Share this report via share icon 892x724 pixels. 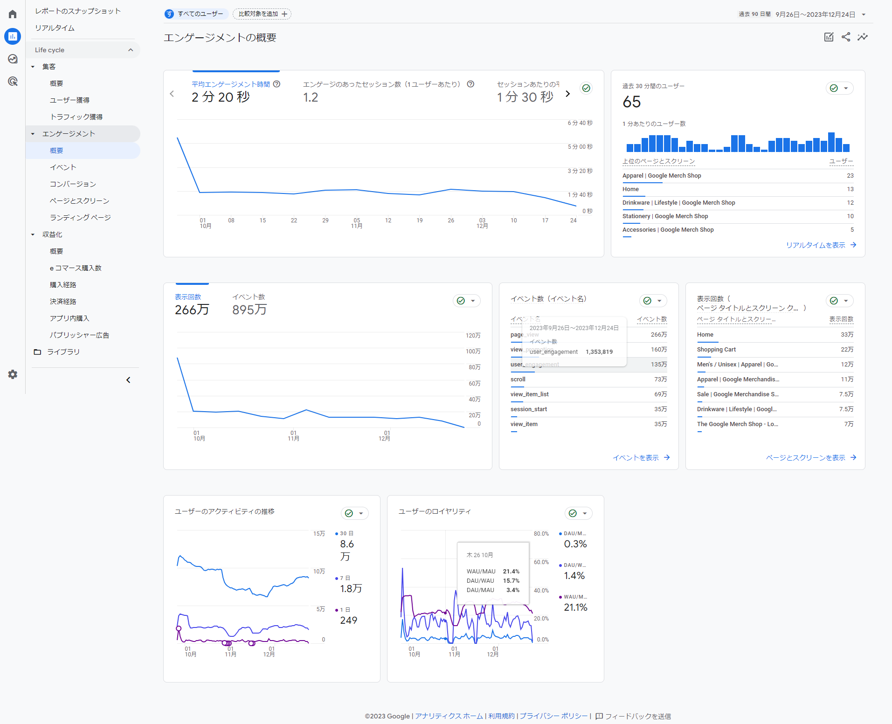(x=846, y=37)
